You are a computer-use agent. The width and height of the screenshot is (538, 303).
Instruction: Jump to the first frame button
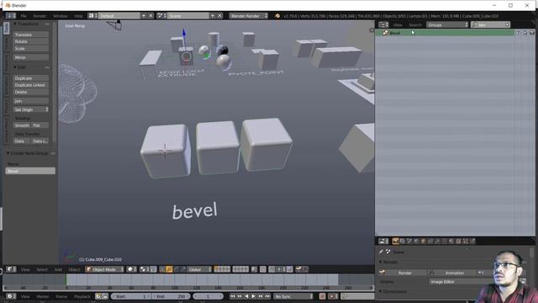tap(232, 296)
